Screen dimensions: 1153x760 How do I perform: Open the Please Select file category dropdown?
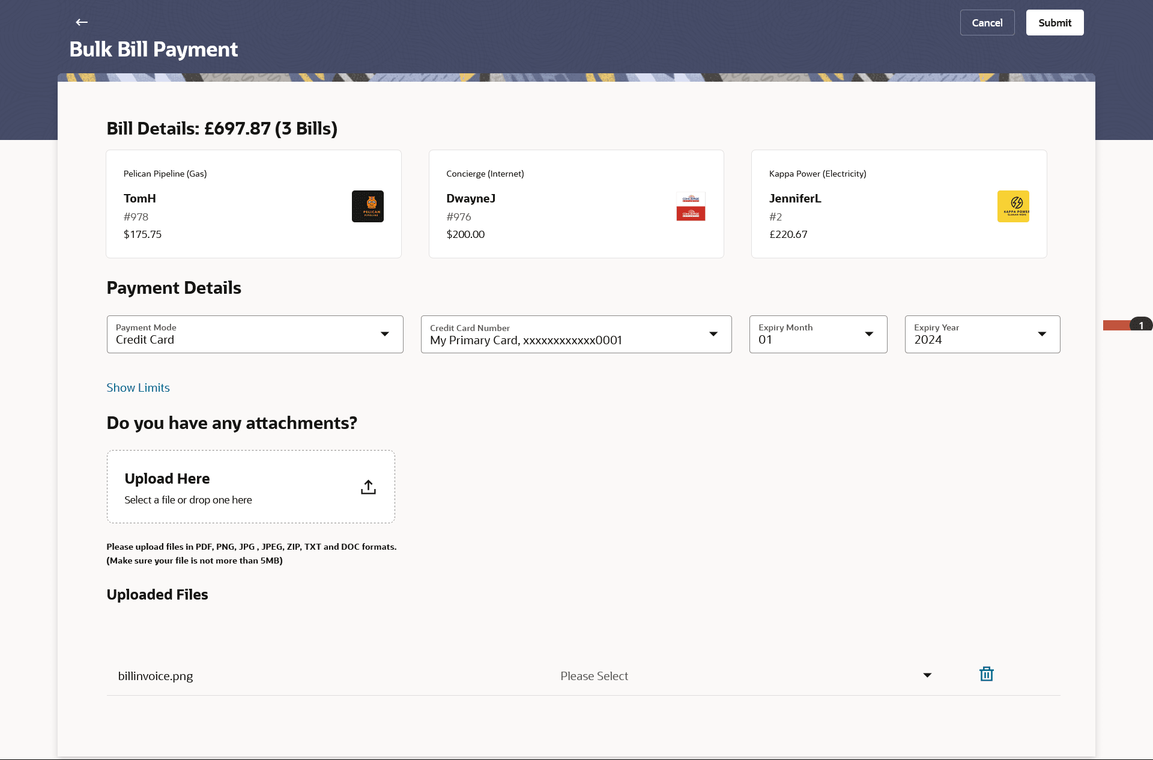745,676
